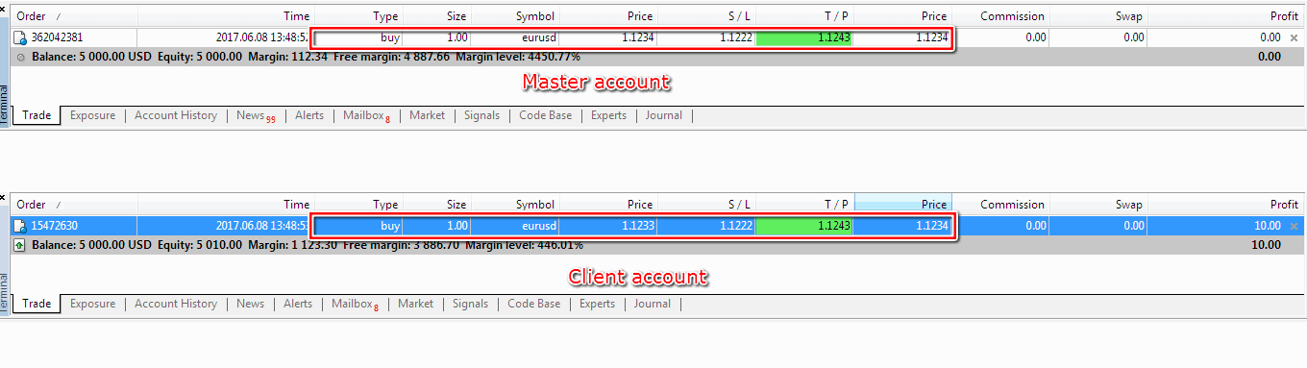This screenshot has width=1307, height=368.
Task: Click master balance row status icon
Action: tap(20, 57)
